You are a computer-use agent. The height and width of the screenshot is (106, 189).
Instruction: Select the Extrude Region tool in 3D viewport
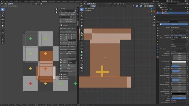pos(82,36)
